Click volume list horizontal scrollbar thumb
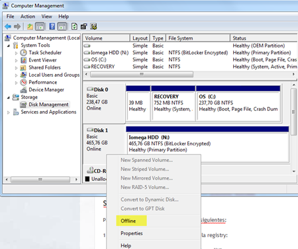298x249 pixels. (x=142, y=75)
